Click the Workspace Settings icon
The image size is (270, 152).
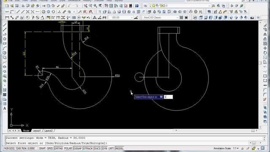tap(181, 18)
